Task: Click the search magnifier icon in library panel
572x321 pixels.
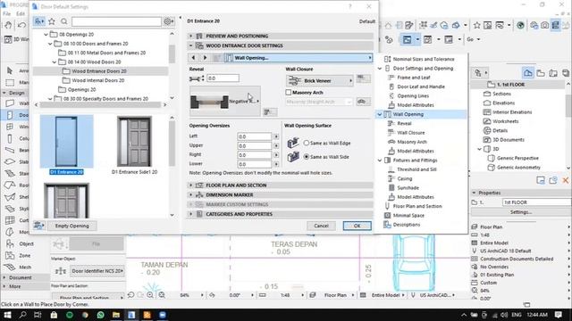Action: coord(64,21)
